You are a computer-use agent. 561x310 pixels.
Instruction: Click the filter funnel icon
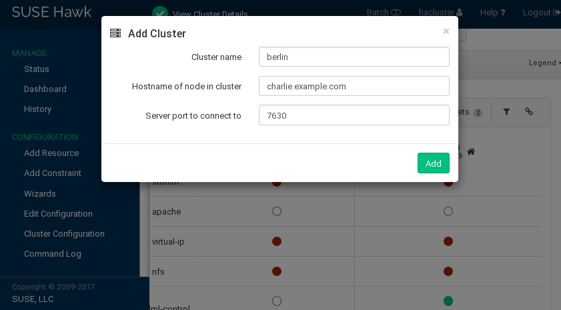pyautogui.click(x=506, y=112)
